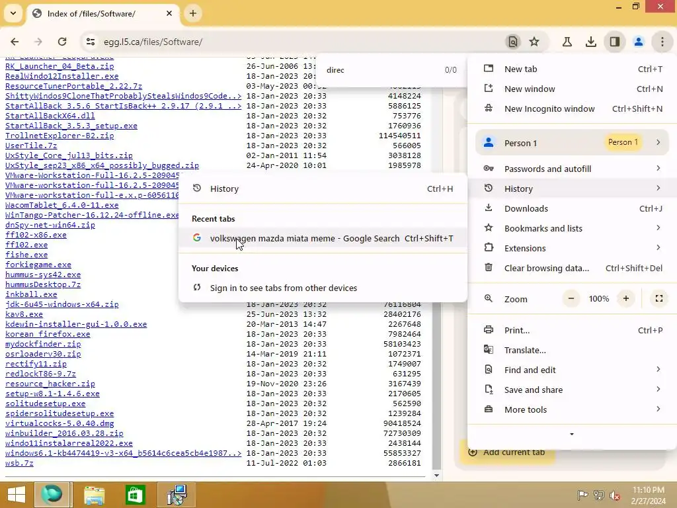Viewport: 677px width, 508px height.
Task: Close the Index of /files/Software/ tab
Action: (169, 13)
